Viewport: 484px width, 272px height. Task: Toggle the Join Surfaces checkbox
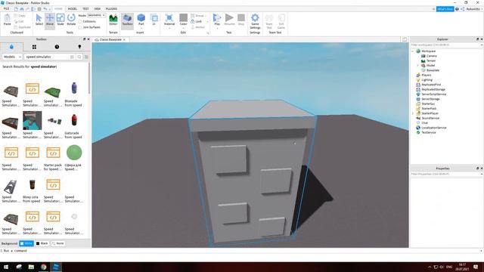tap(80, 27)
